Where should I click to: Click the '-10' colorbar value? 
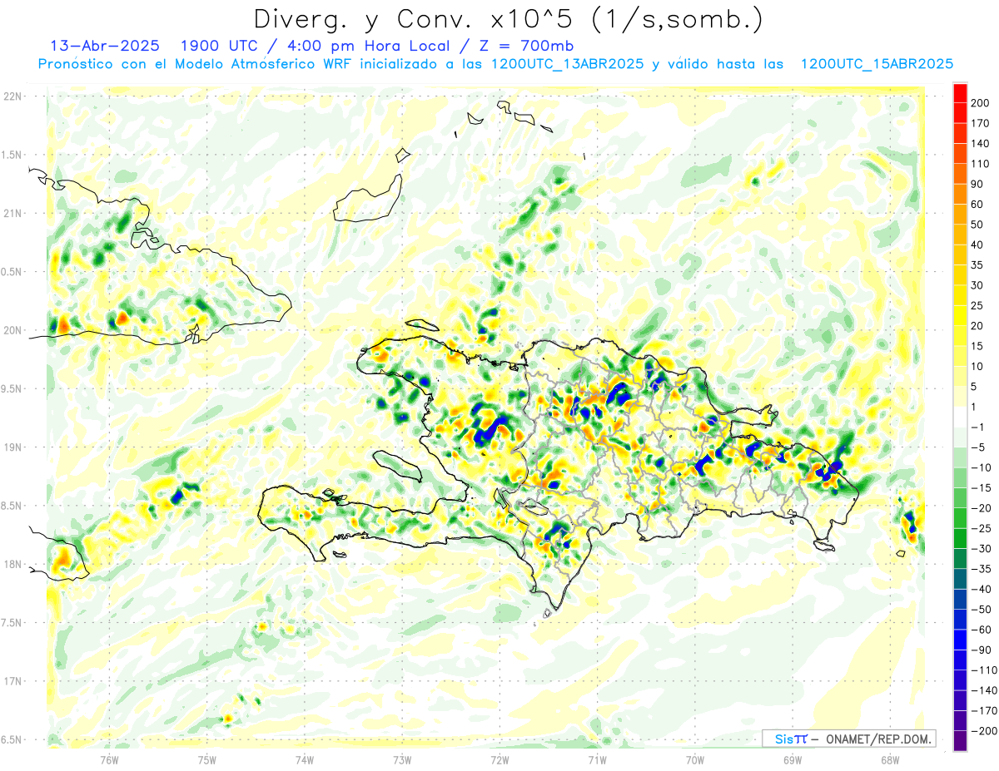click(x=981, y=467)
